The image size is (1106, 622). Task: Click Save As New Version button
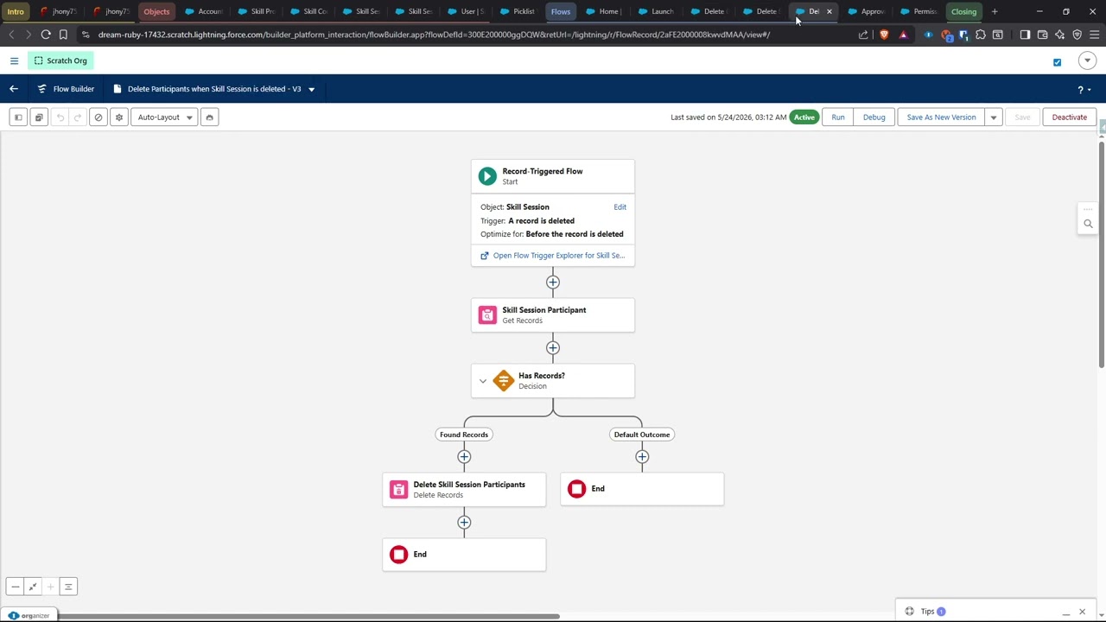pos(941,117)
